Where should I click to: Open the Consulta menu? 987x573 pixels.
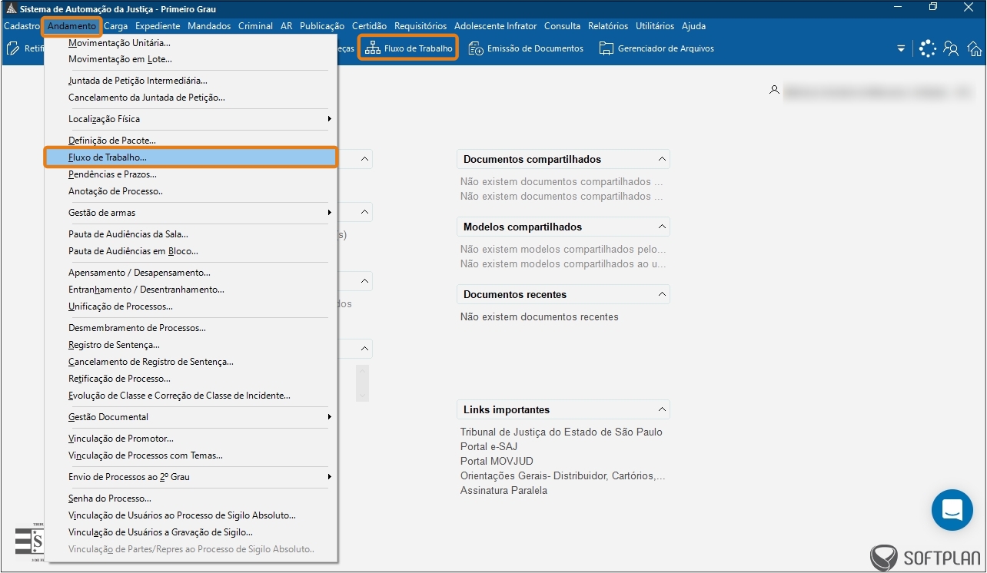coord(563,26)
